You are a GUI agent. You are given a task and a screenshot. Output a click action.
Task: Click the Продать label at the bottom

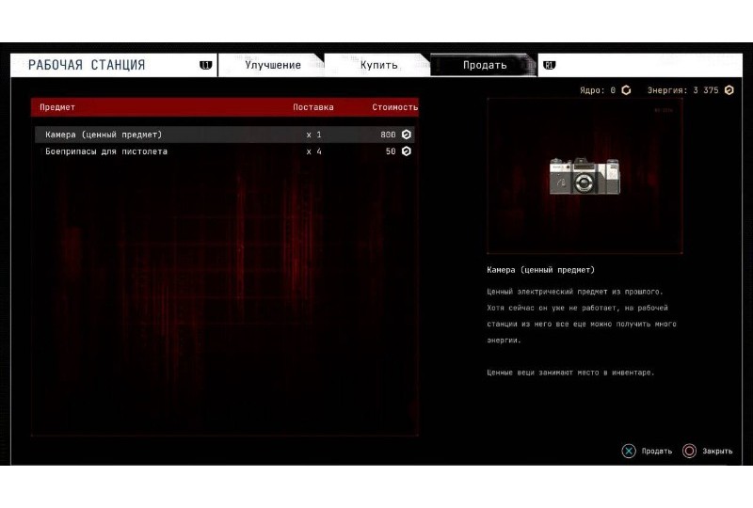tap(657, 452)
